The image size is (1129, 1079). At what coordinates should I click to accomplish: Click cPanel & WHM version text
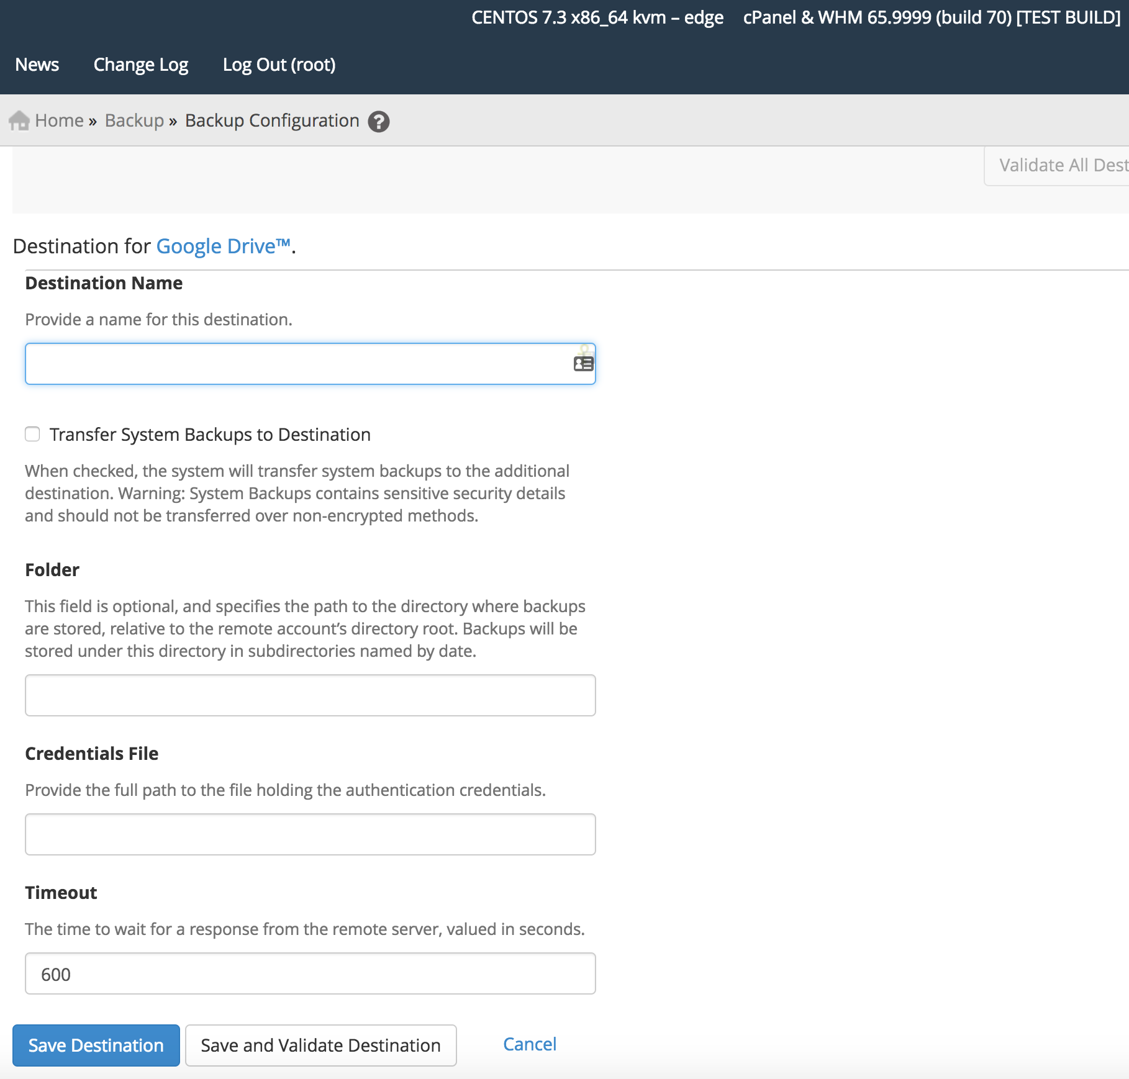932,17
